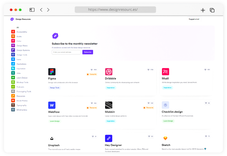This screenshot has width=227, height=156.
Task: Like Mobbin with the heart button
Action: point(150,103)
